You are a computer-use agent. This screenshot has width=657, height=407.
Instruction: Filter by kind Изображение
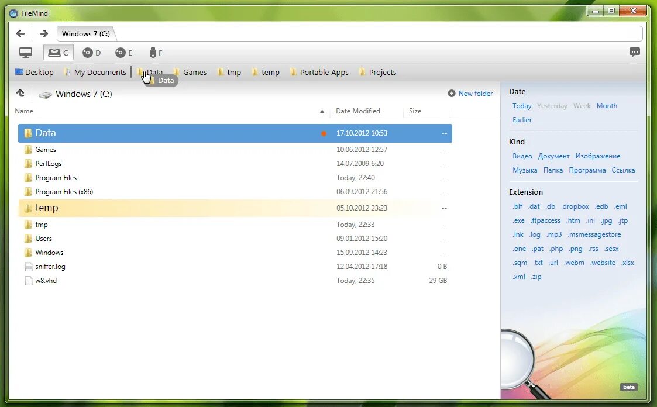pos(597,156)
